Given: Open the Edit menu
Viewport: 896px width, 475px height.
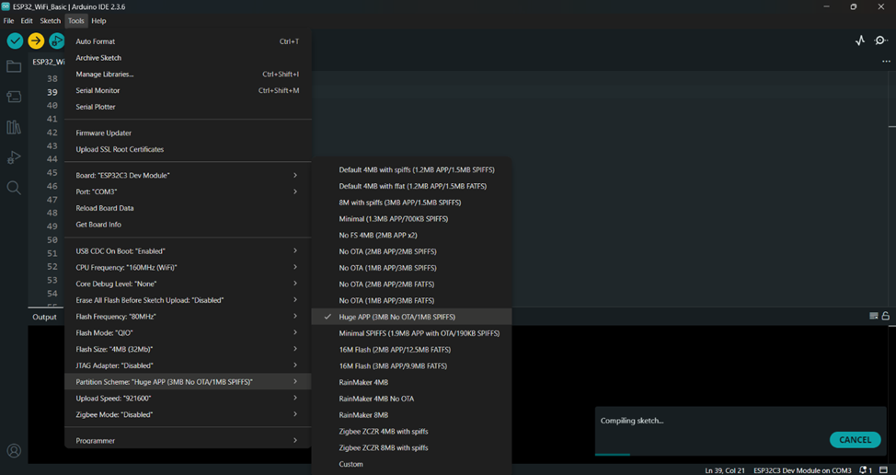Looking at the screenshot, I should (27, 20).
